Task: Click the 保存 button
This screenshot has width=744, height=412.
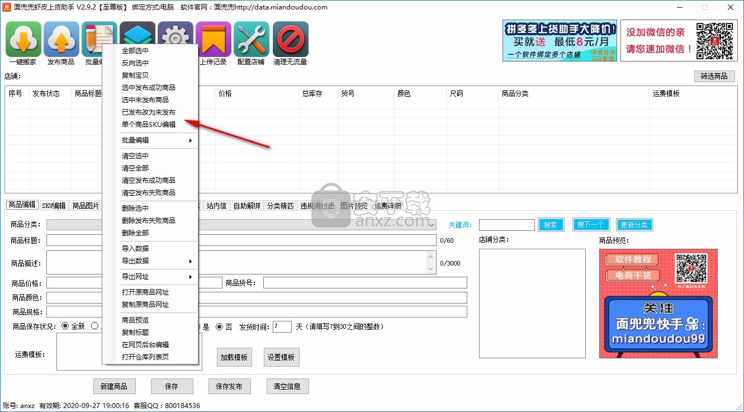Action: tap(172, 386)
